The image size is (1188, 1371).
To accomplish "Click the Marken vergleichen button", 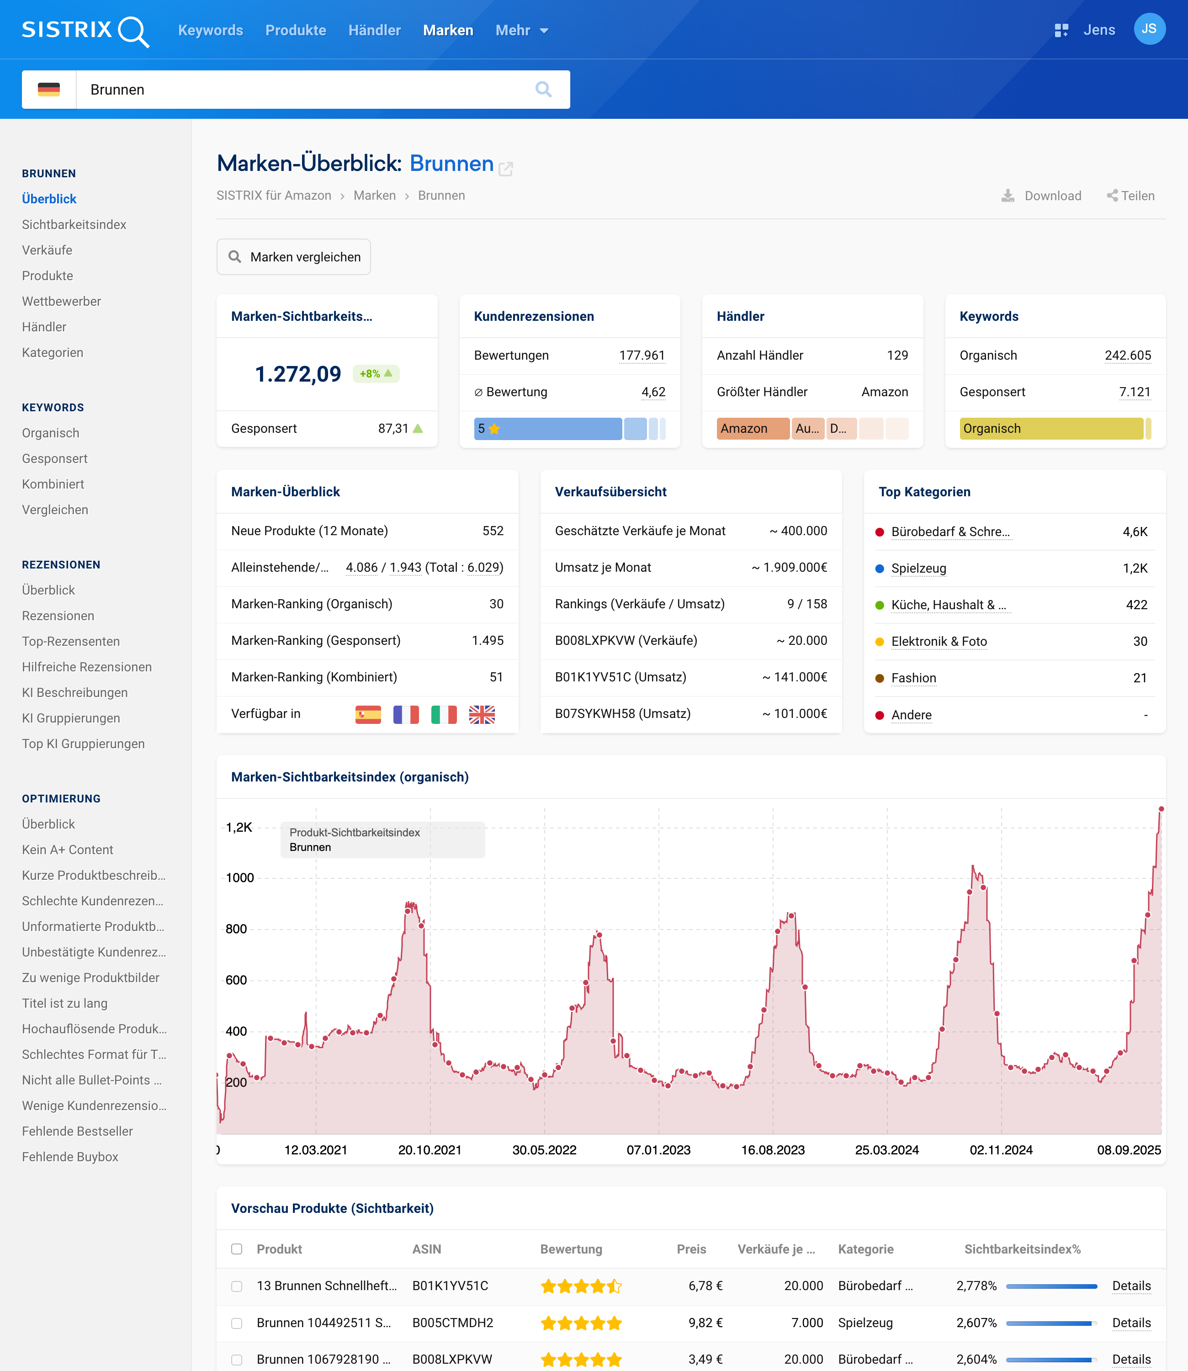I will point(294,256).
